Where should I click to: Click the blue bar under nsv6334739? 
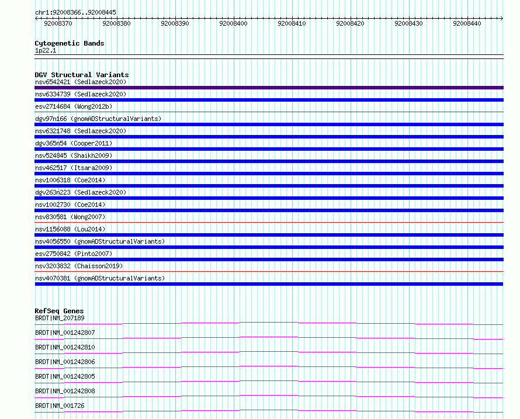click(x=269, y=100)
